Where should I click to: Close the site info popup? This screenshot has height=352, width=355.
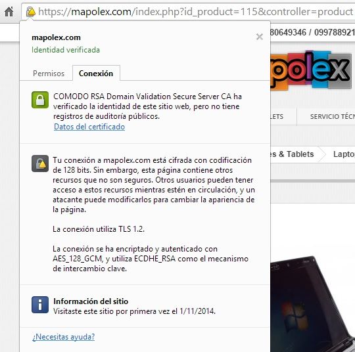260,37
